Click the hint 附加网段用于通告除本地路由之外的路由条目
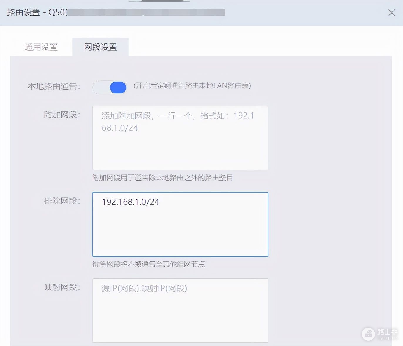 162,178
